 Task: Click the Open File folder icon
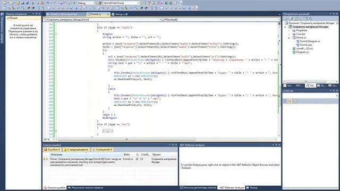pyautogui.click(x=18, y=3)
